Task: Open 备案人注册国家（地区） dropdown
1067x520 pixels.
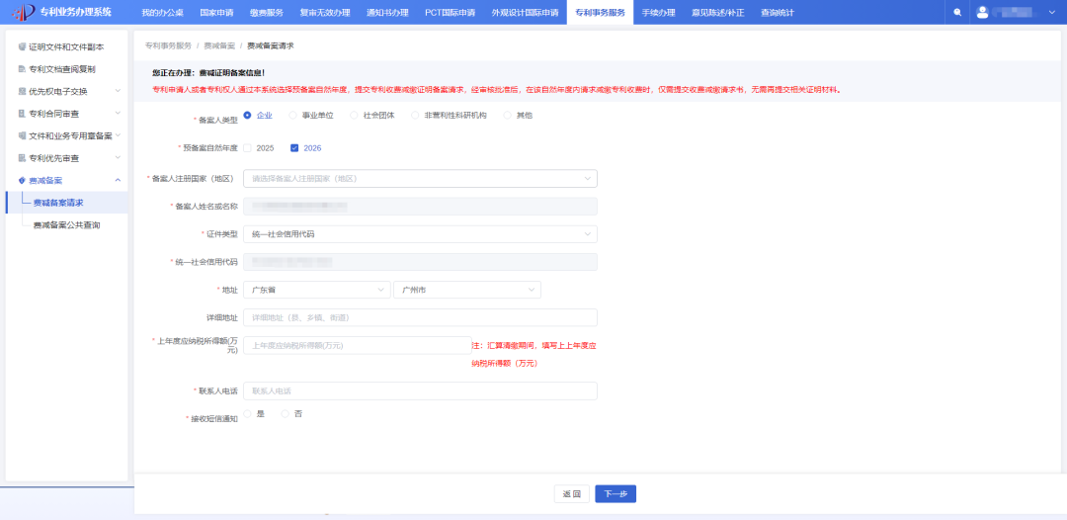Action: [420, 178]
